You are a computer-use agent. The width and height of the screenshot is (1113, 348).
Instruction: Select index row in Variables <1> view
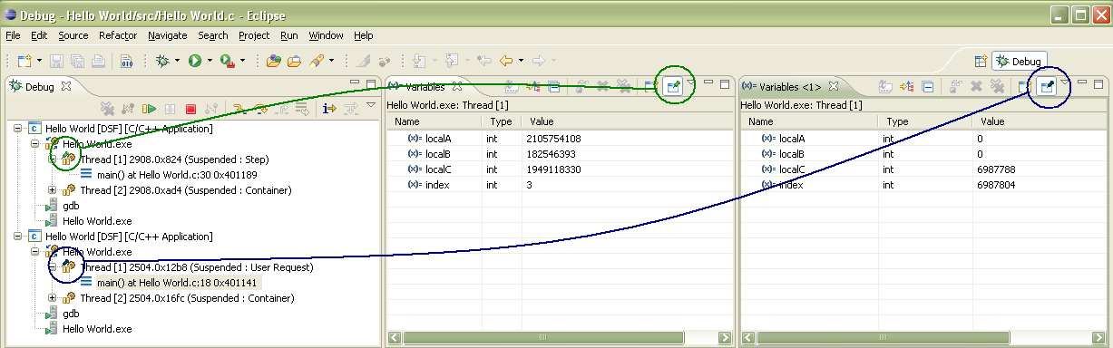point(923,185)
